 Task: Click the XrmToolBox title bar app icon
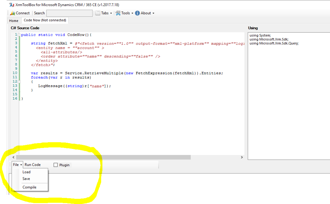pyautogui.click(x=12, y=5)
